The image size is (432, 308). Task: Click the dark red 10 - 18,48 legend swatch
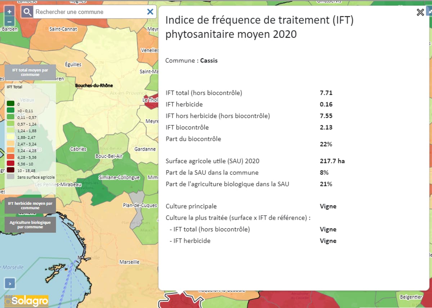pyautogui.click(x=11, y=170)
